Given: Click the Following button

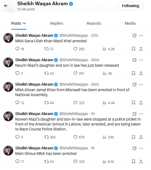Looking at the screenshot, I should point(131,6).
